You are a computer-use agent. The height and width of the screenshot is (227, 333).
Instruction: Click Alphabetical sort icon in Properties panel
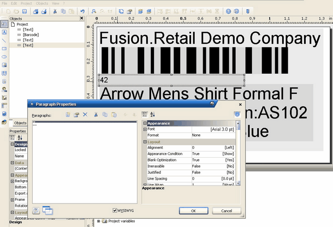(x=20, y=138)
